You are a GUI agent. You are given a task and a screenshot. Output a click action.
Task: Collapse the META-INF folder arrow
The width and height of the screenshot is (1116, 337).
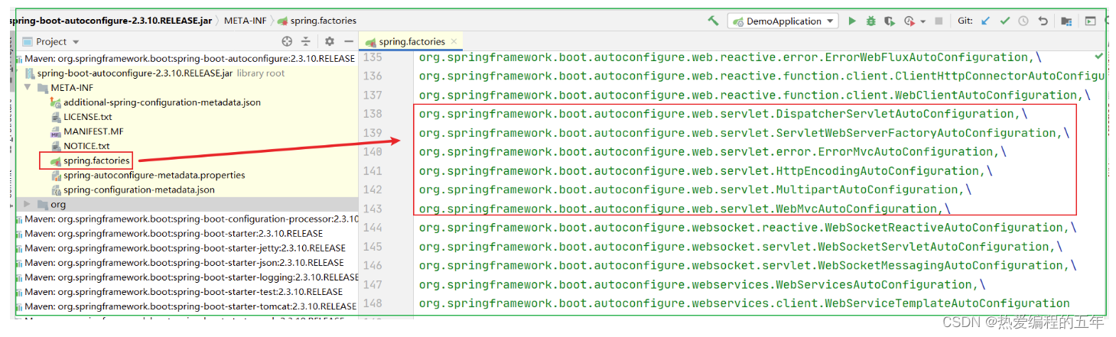coord(28,88)
